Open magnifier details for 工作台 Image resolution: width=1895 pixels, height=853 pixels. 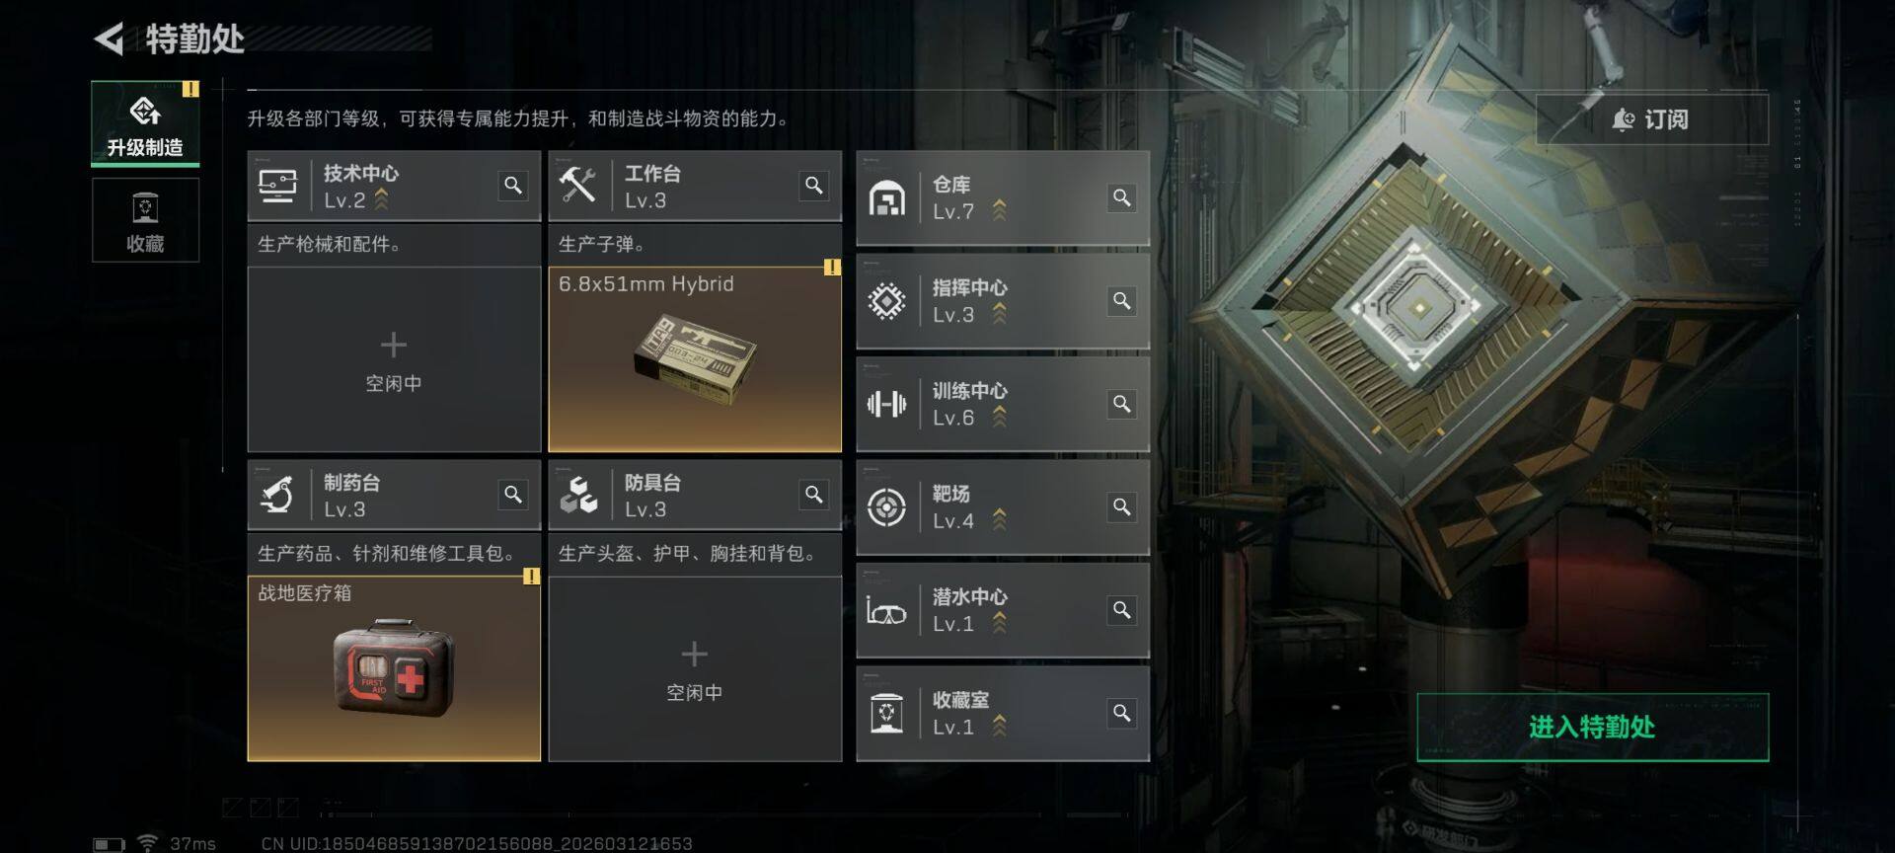(813, 185)
